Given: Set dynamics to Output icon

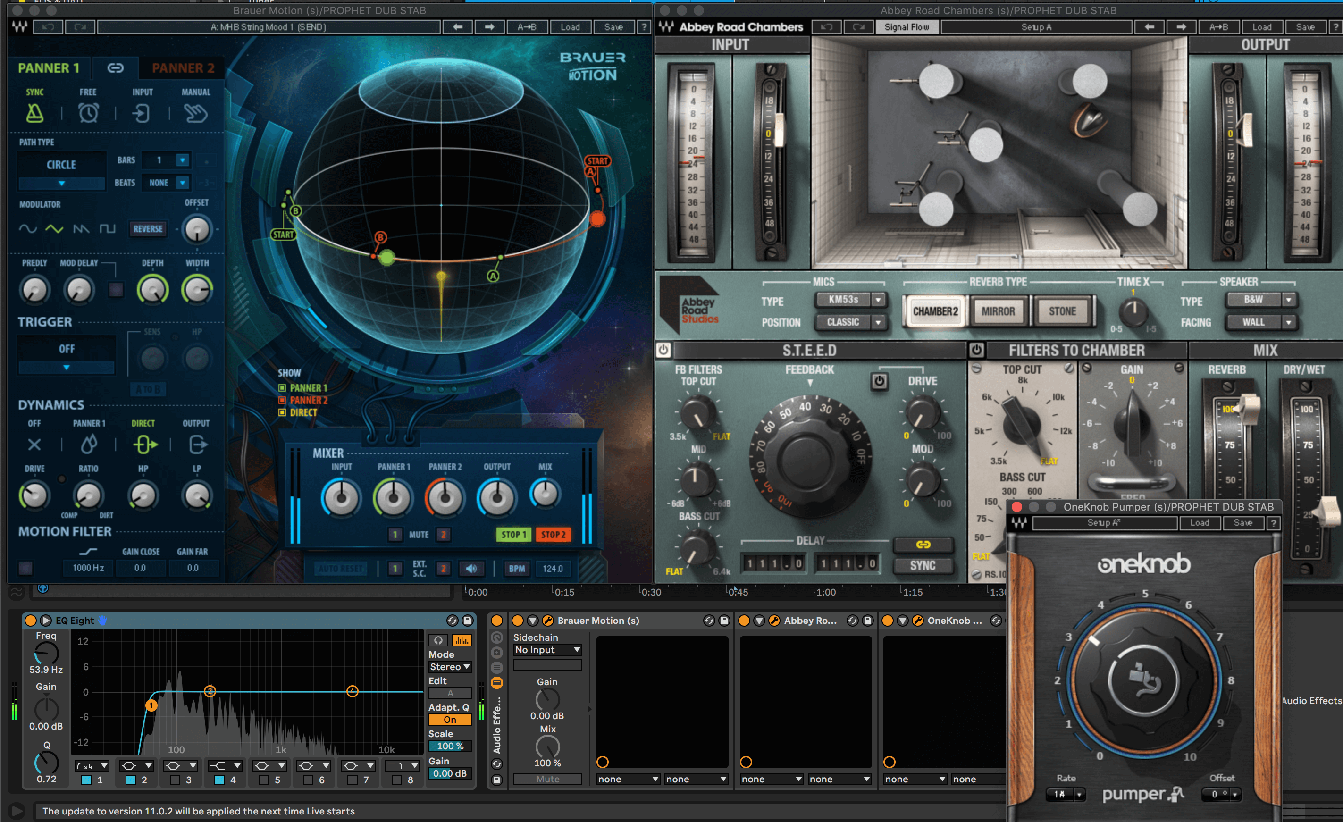Looking at the screenshot, I should tap(198, 444).
